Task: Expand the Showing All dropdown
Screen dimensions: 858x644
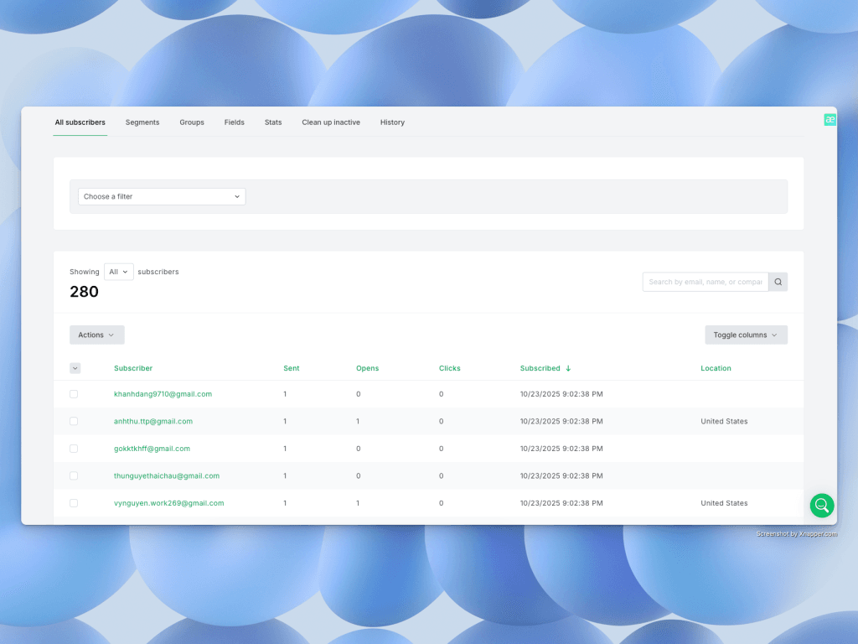Action: tap(119, 272)
